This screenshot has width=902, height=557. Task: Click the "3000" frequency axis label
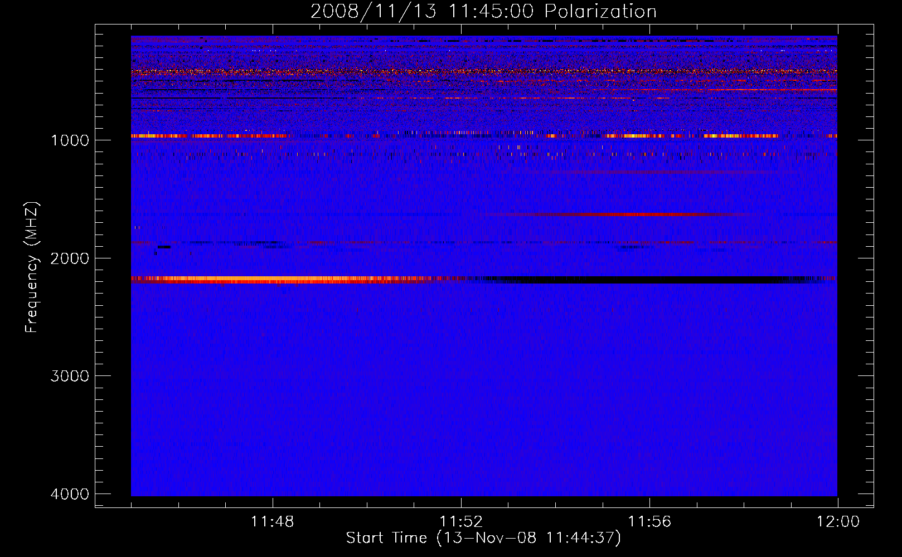[x=70, y=376]
